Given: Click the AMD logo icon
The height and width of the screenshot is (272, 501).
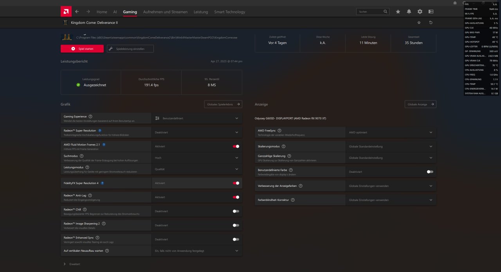Looking at the screenshot, I should (x=66, y=11).
